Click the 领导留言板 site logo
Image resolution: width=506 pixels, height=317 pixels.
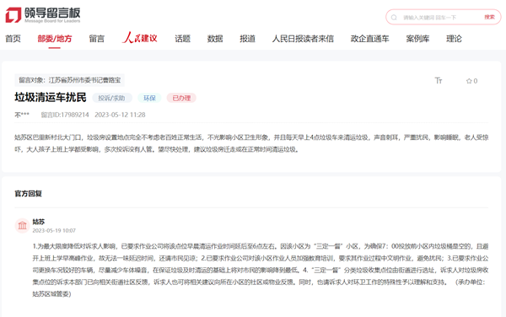click(43, 15)
